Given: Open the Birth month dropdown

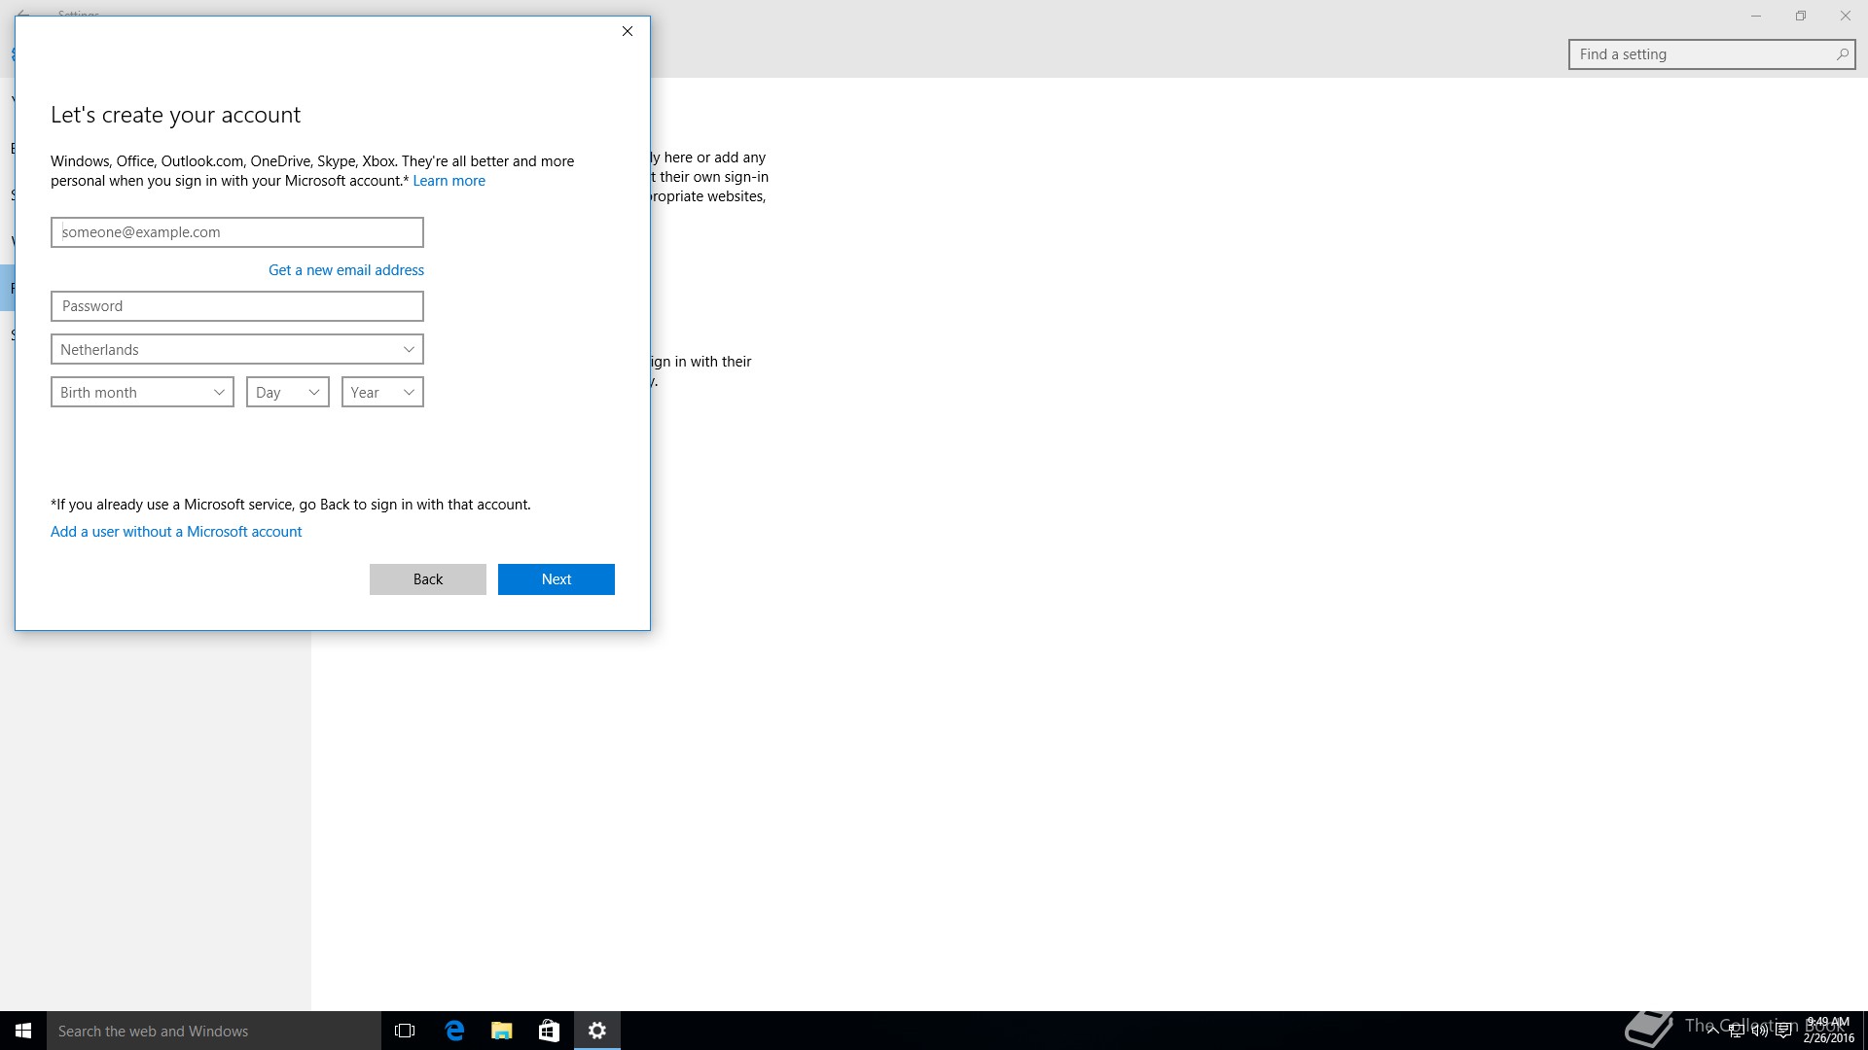Looking at the screenshot, I should (142, 392).
